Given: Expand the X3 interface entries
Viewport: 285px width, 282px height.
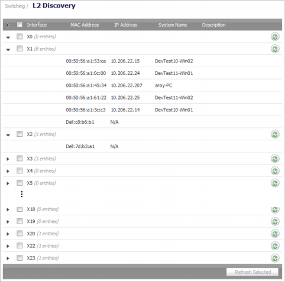Looking at the screenshot, I should 8,159.
